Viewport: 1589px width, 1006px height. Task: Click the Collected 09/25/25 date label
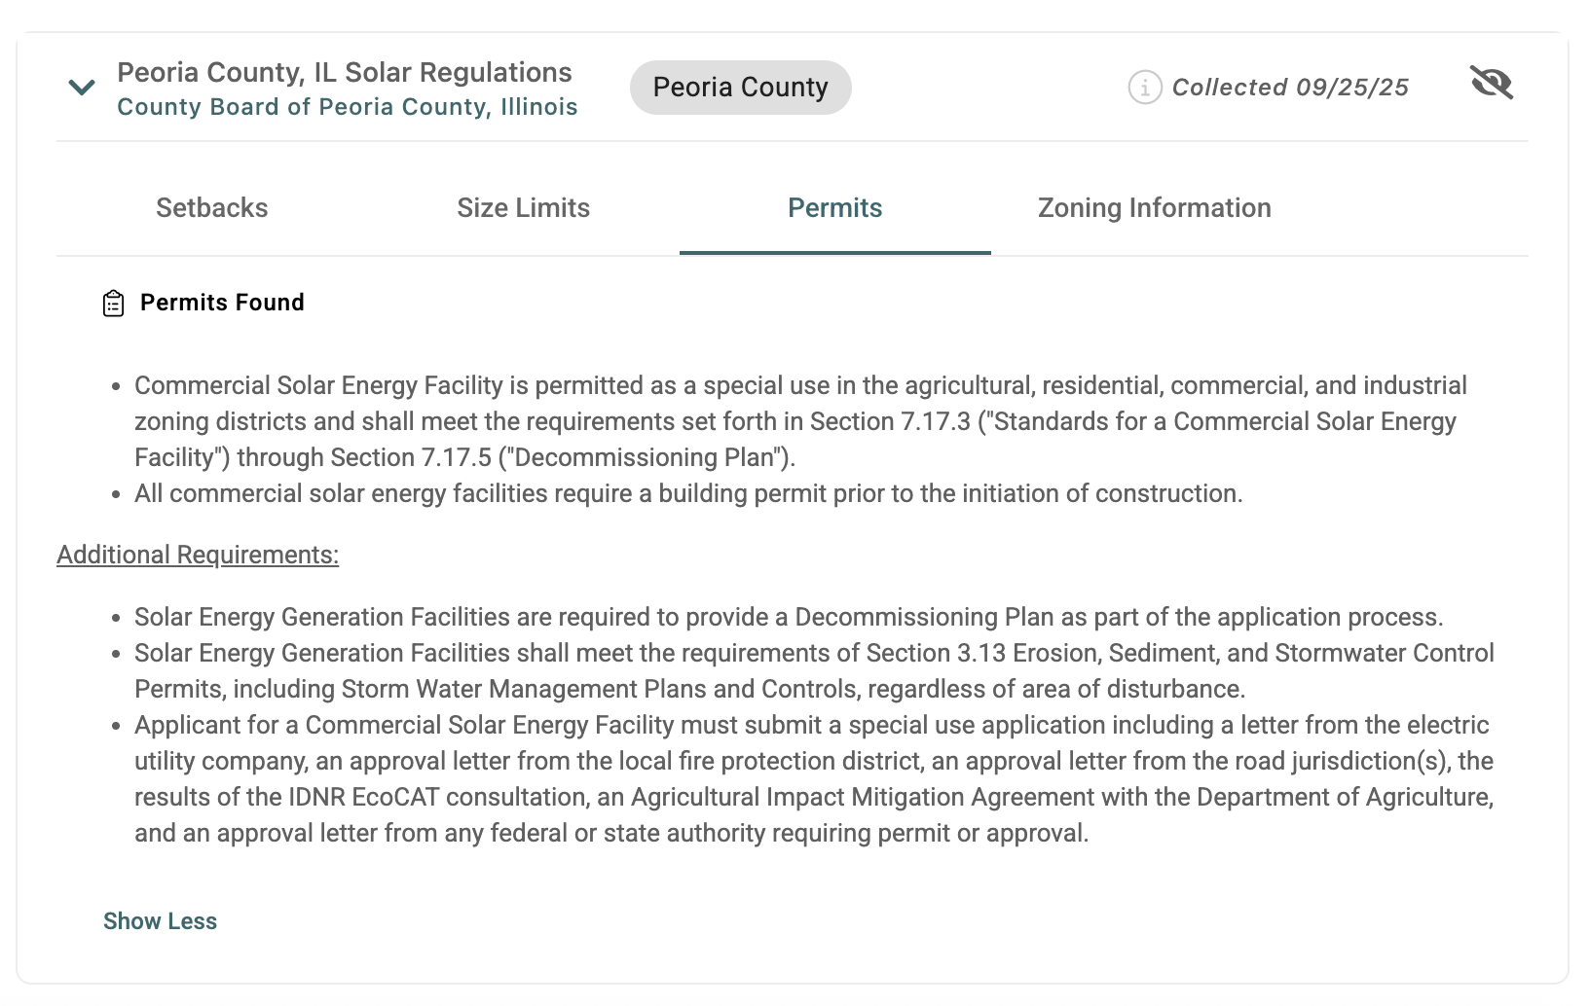point(1289,88)
